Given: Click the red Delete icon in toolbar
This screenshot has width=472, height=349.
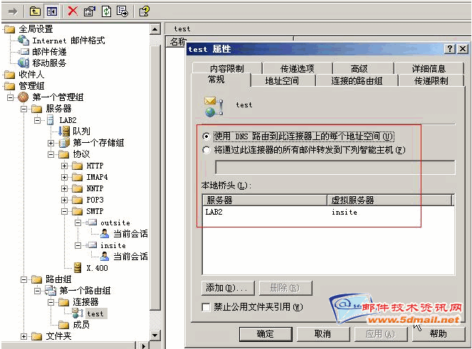Looking at the screenshot, I should tap(73, 11).
